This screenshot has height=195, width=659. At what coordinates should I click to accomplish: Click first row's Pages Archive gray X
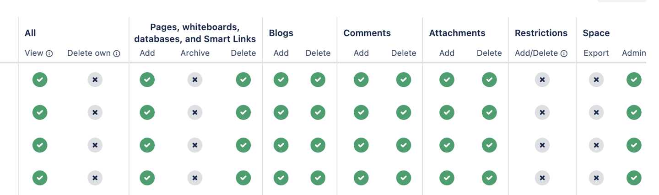click(194, 79)
